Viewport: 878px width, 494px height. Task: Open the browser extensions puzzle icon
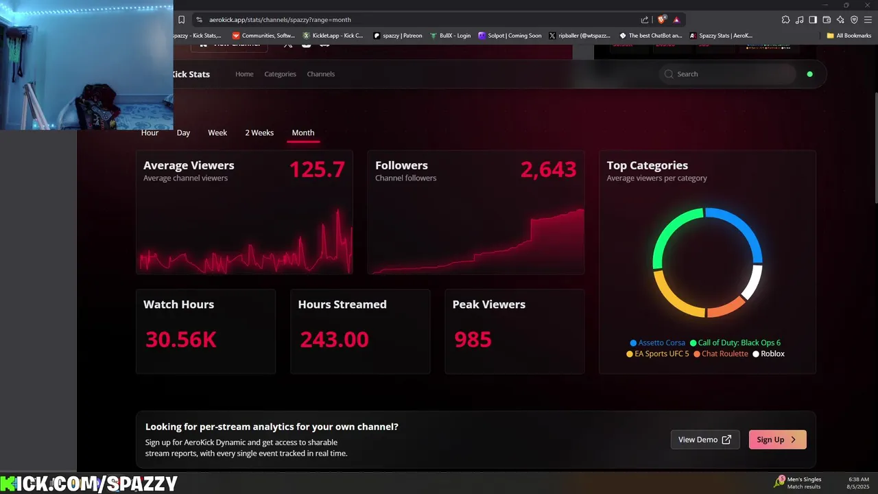pyautogui.click(x=785, y=20)
